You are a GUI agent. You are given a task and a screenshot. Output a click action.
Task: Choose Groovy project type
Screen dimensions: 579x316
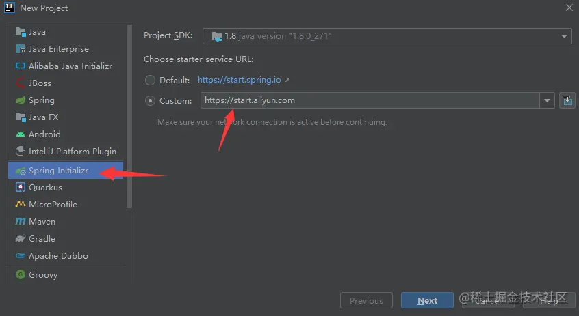click(x=66, y=275)
